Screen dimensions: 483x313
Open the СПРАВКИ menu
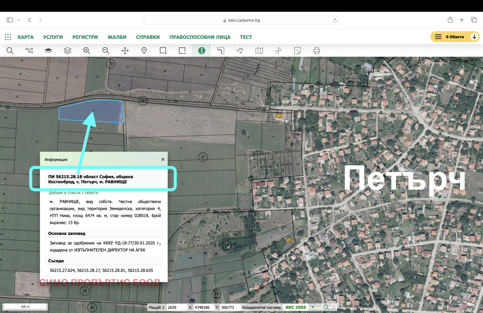(x=148, y=37)
